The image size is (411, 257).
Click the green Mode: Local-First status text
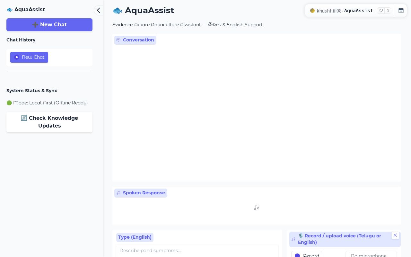coord(47,103)
